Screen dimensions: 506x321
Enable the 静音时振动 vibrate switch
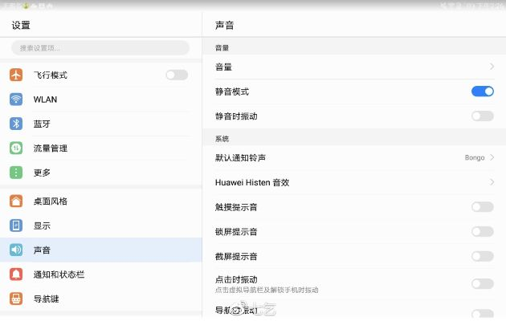click(483, 116)
